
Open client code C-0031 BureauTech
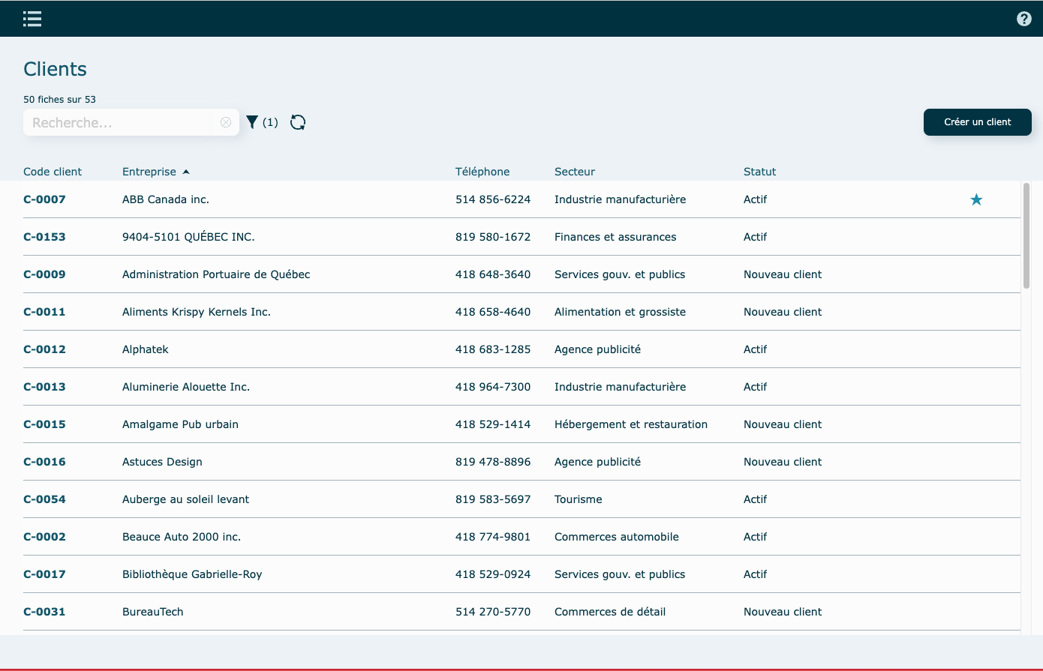tap(44, 612)
